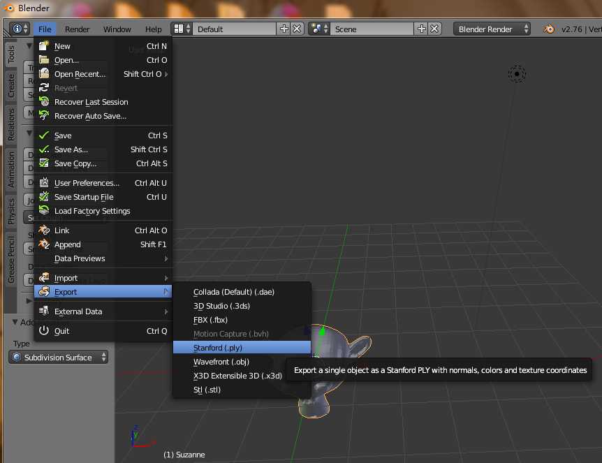The height and width of the screenshot is (463, 602).
Task: Click the Save Copy icon
Action: click(x=44, y=163)
